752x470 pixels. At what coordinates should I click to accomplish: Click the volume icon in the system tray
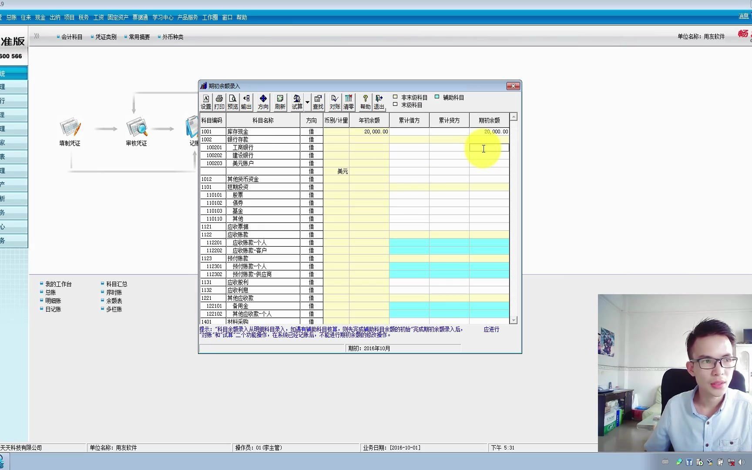(742, 462)
